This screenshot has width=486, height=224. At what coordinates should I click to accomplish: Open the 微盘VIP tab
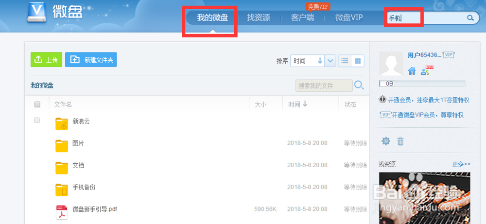pyautogui.click(x=348, y=17)
